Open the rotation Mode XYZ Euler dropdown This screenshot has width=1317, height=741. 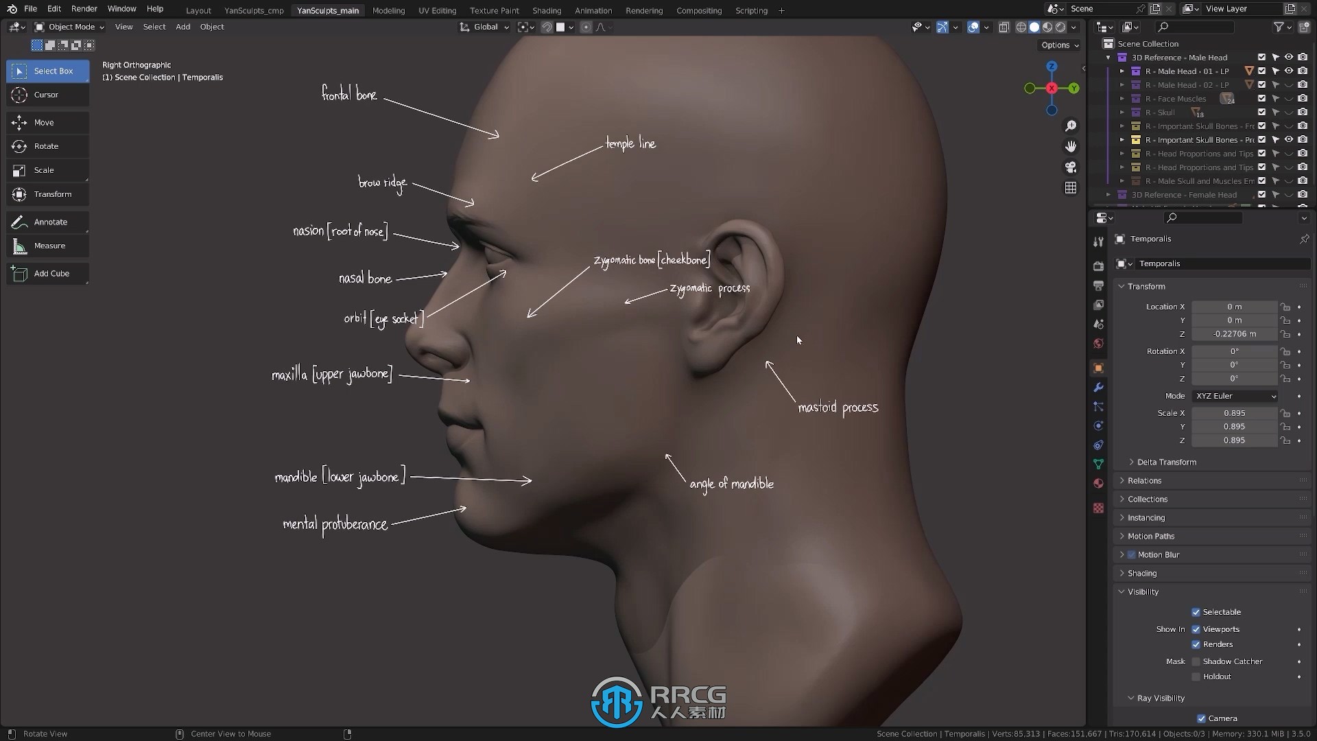(x=1235, y=396)
